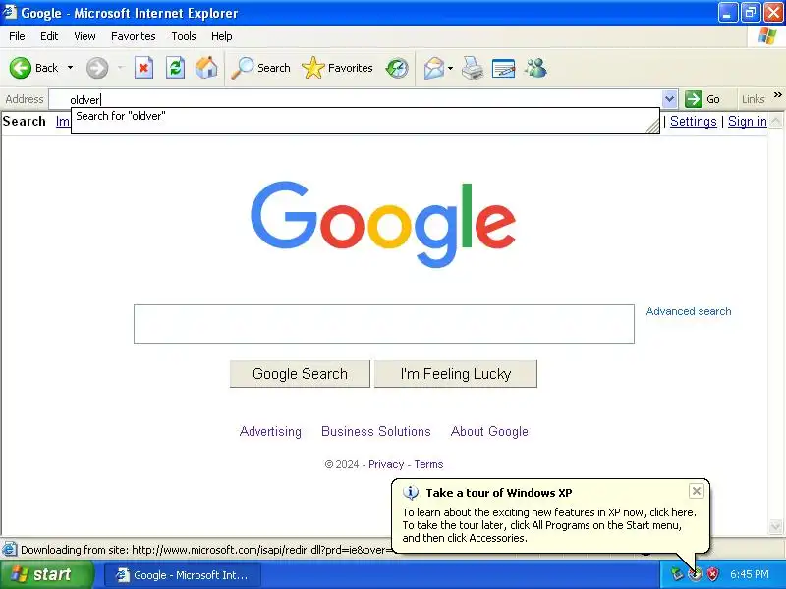The width and height of the screenshot is (786, 589).
Task: Open Favorites pane with star icon
Action: point(313,68)
